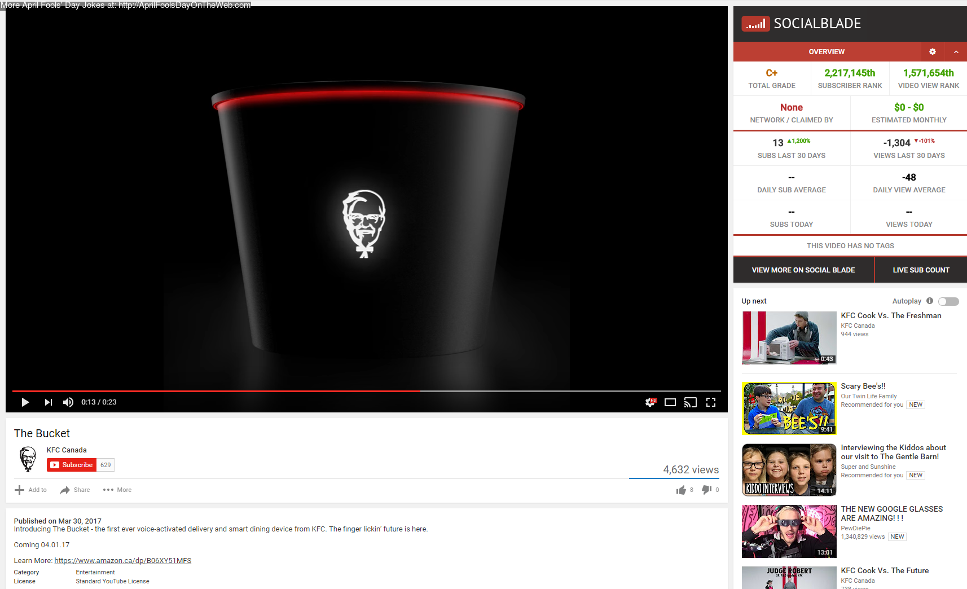
Task: Open the More actions menu
Action: point(117,490)
